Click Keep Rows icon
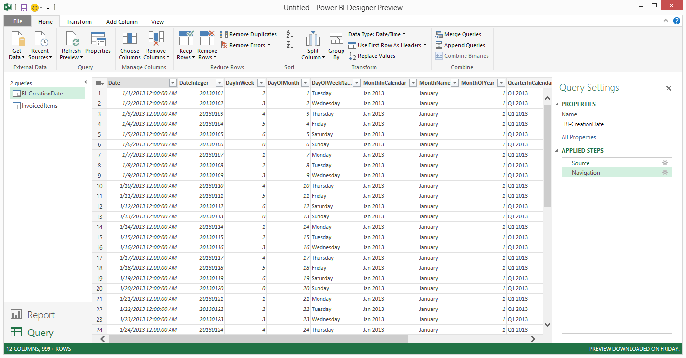The width and height of the screenshot is (686, 358). click(x=186, y=39)
